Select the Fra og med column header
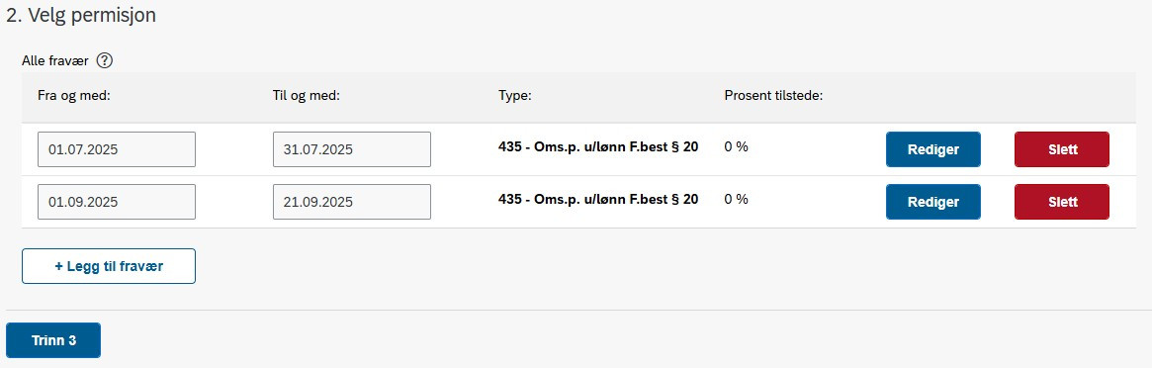Screen dimensions: 1152x368 (73, 96)
